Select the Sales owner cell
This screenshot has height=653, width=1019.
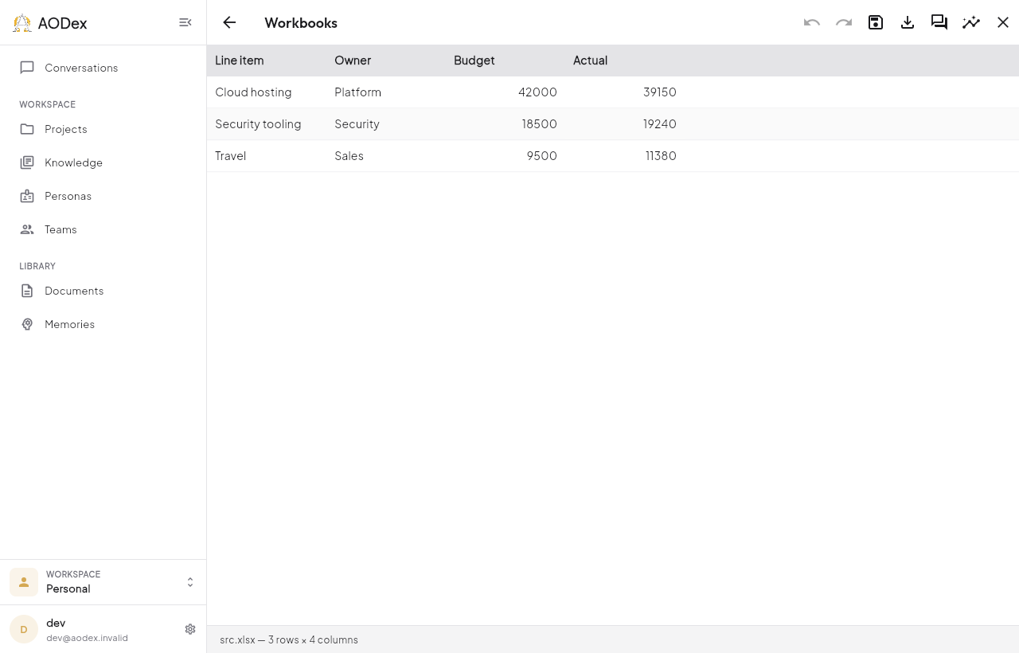(386, 156)
